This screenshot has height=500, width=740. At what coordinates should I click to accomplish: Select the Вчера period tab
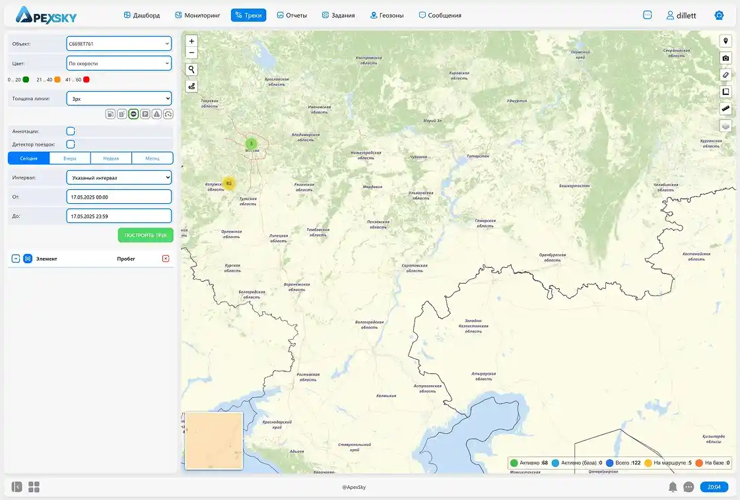70,158
